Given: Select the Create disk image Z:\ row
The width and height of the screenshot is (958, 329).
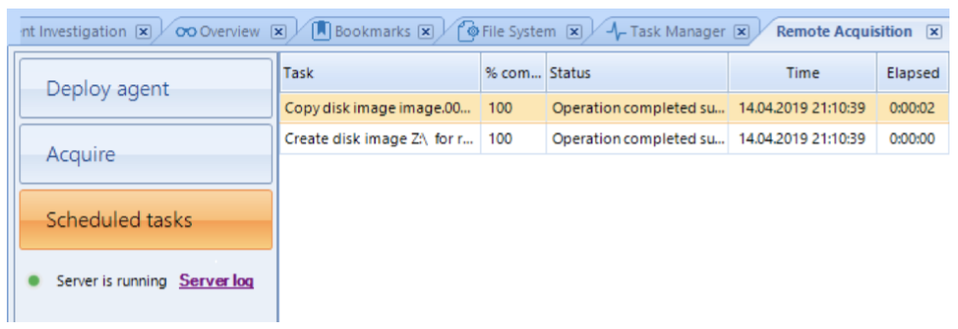Looking at the screenshot, I should coord(614,139).
